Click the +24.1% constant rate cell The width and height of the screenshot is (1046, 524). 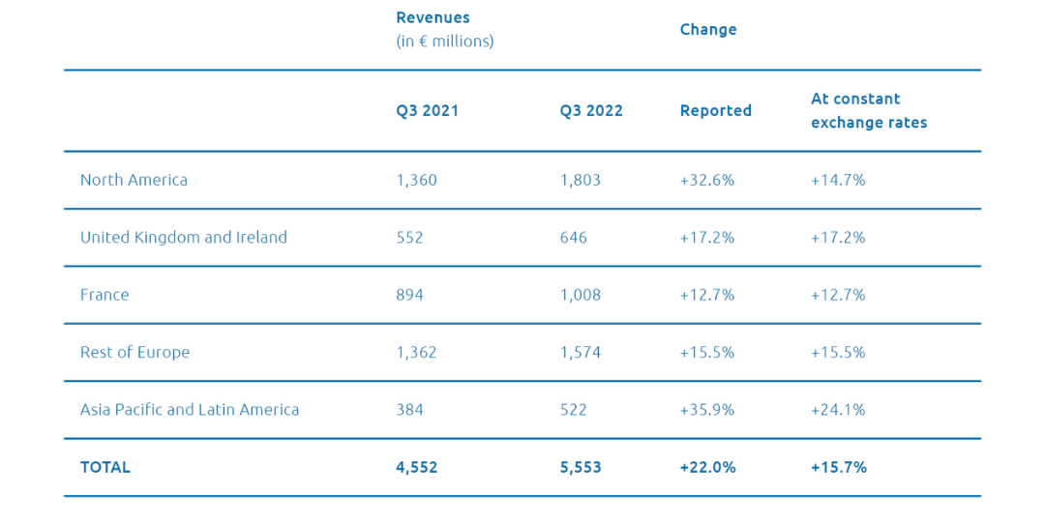838,409
